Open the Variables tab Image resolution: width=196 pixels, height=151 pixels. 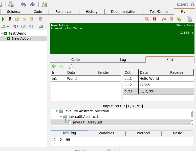(x=106, y=133)
